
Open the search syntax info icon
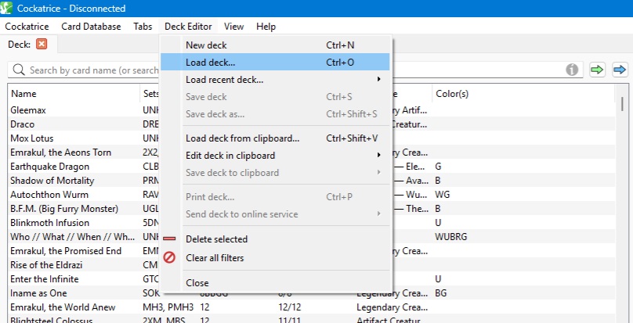[573, 70]
